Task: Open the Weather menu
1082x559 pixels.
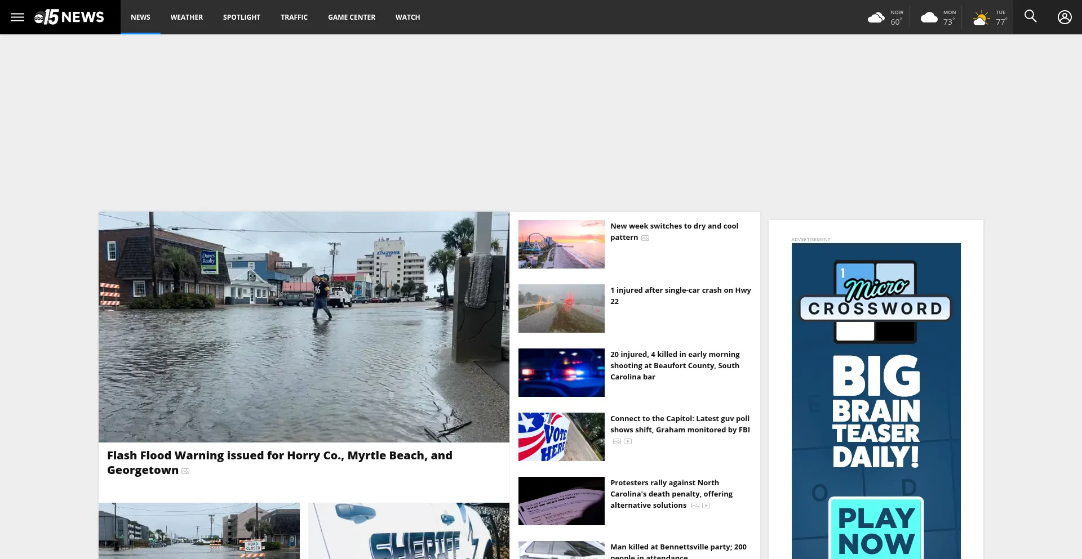Action: click(x=187, y=17)
